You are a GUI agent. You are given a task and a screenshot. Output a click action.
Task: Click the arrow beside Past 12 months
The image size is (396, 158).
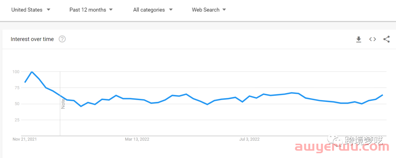pos(111,10)
